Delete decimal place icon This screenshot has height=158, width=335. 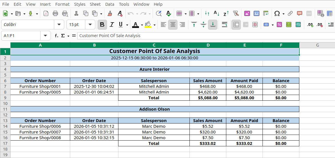pyautogui.click(x=320, y=25)
